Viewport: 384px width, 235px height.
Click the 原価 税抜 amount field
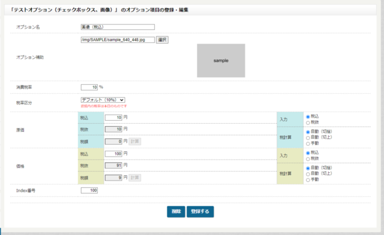coord(113,129)
